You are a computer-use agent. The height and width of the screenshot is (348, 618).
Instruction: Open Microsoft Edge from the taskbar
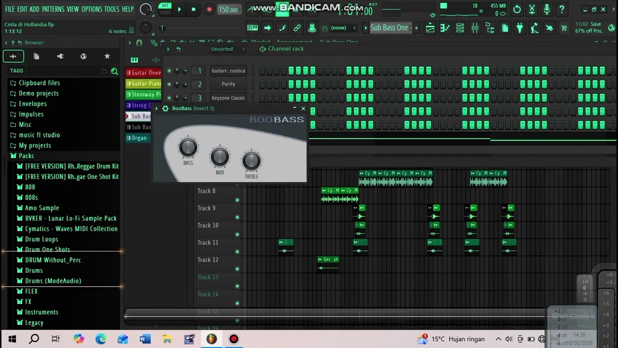pos(101,339)
